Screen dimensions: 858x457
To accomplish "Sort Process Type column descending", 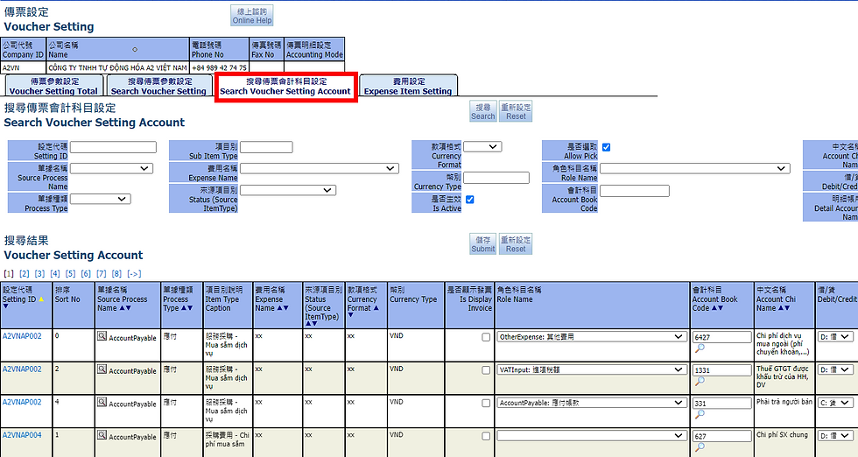I will click(x=190, y=308).
